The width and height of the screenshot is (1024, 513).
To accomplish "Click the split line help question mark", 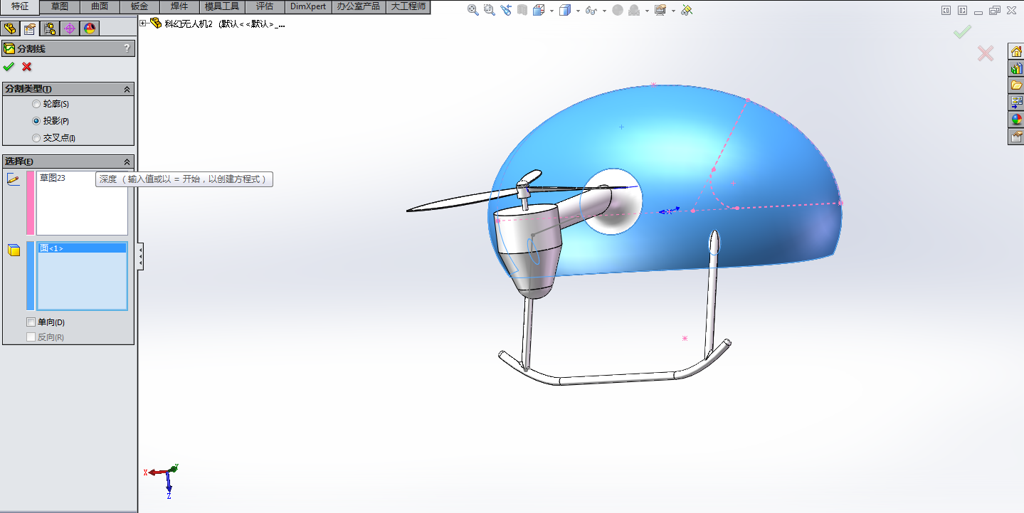I will point(127,48).
